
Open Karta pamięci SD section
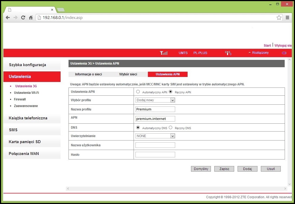point(32,142)
